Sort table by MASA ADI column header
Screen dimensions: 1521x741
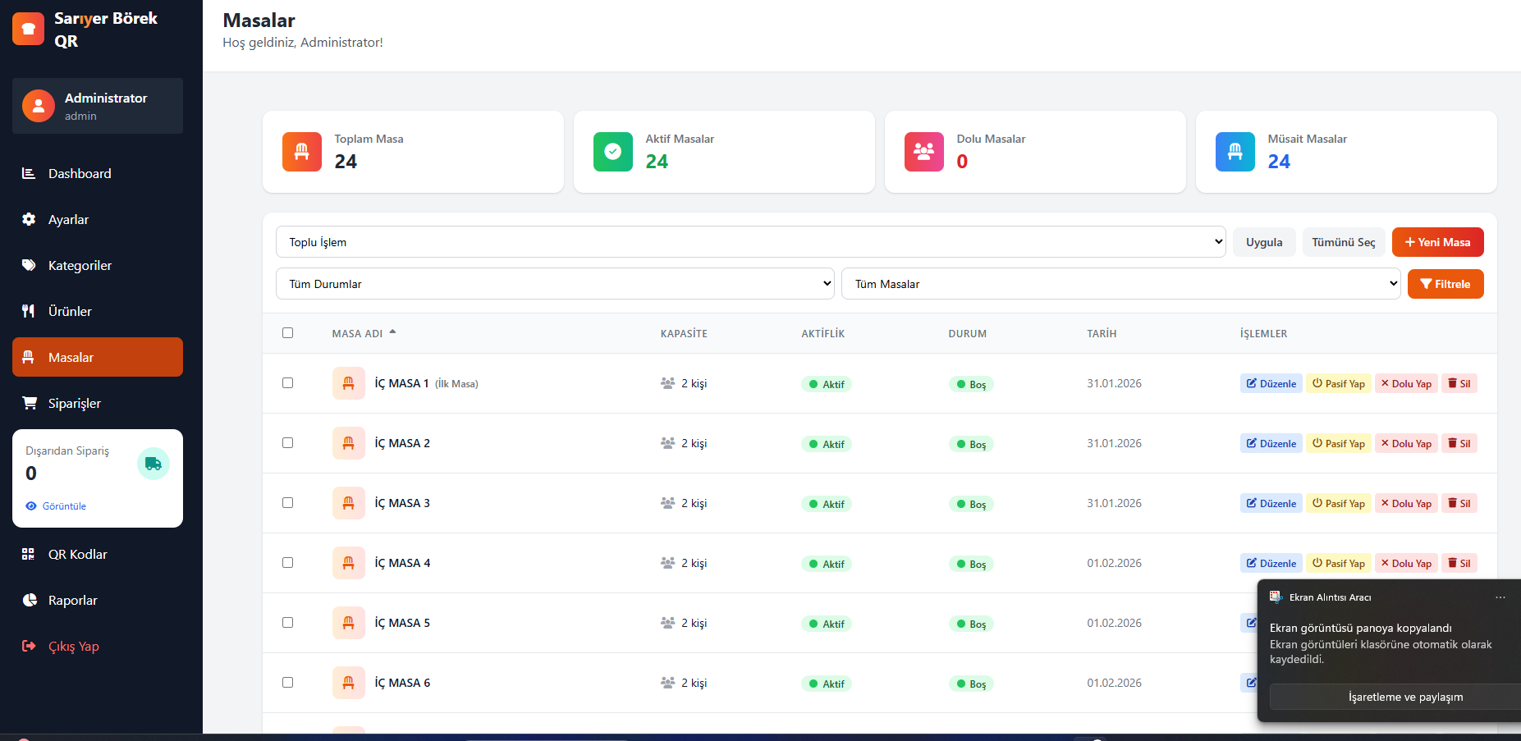(x=358, y=334)
